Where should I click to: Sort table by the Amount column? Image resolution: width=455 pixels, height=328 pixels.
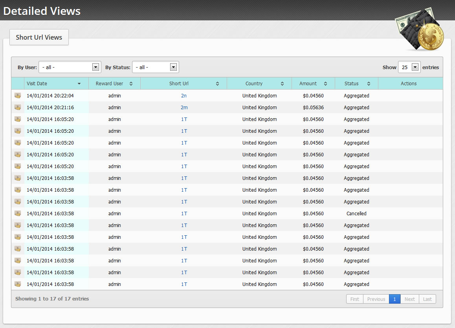click(313, 84)
